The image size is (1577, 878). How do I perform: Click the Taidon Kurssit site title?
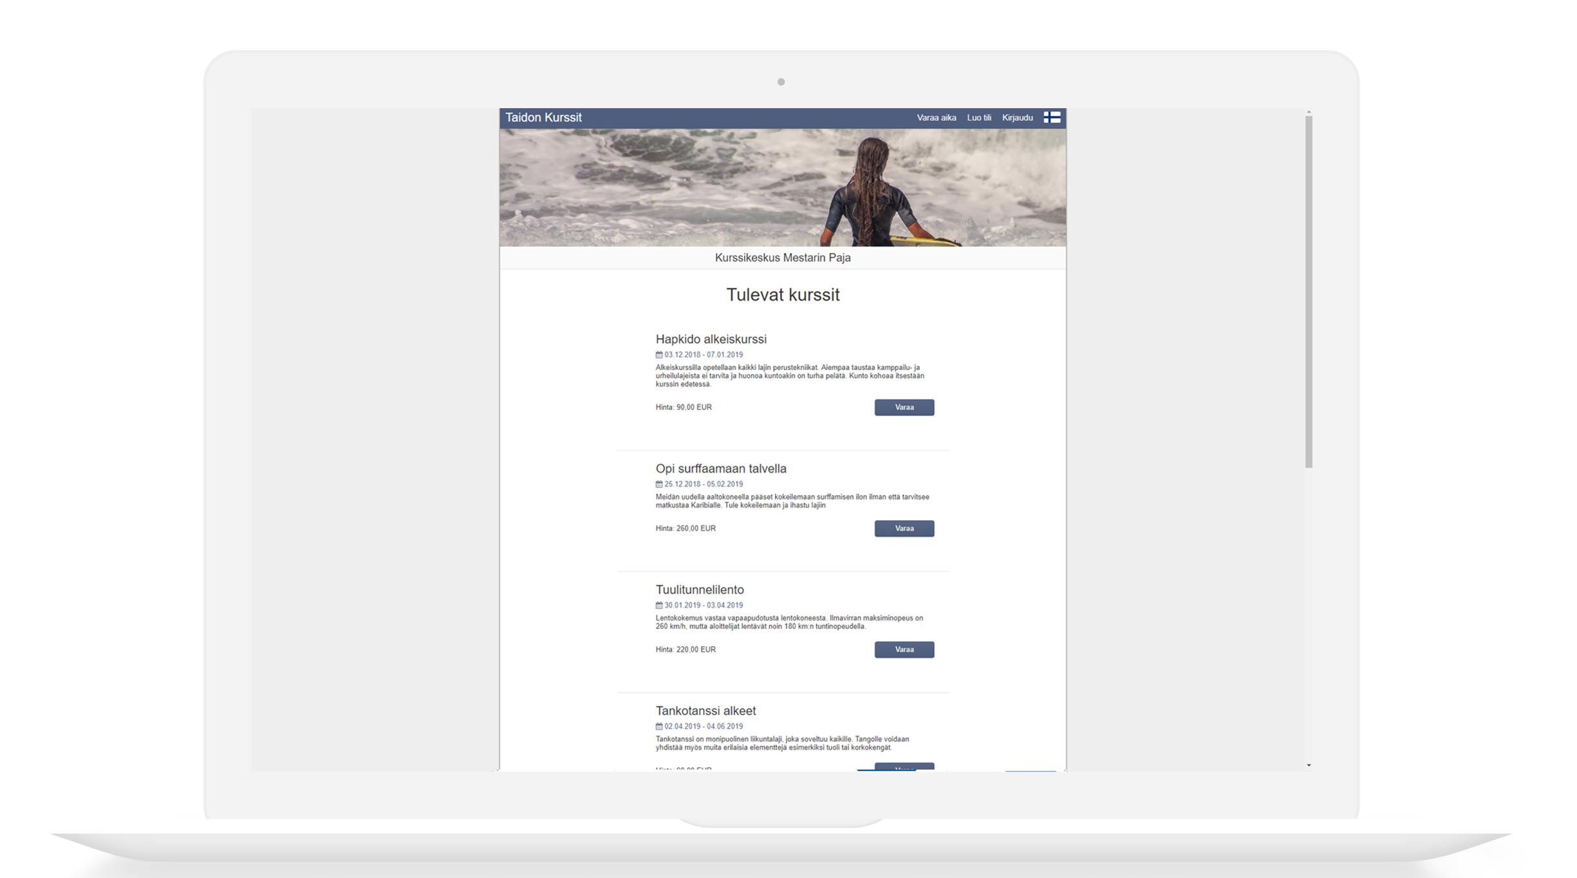tap(543, 117)
